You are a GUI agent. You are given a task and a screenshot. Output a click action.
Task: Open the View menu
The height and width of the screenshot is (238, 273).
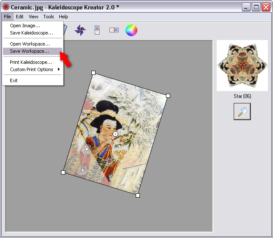coord(33,17)
